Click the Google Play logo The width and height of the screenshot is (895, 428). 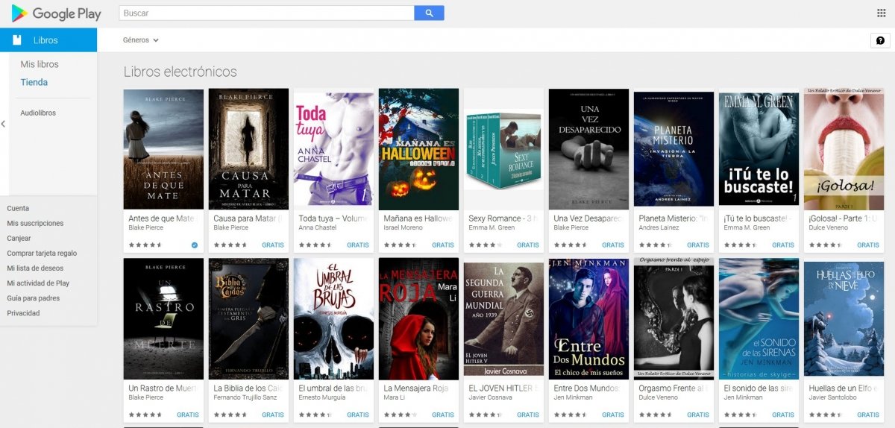point(57,13)
